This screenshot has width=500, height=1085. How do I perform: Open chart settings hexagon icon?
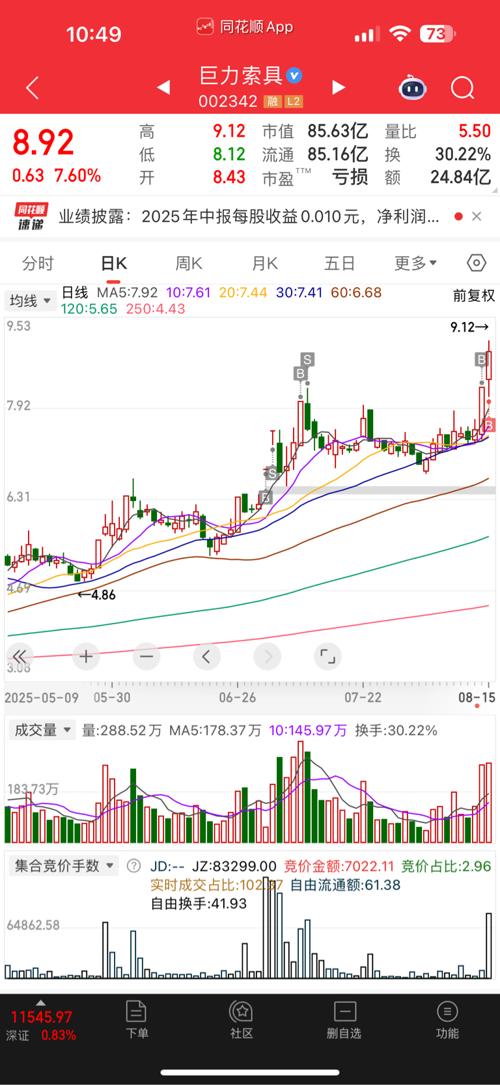point(477,263)
